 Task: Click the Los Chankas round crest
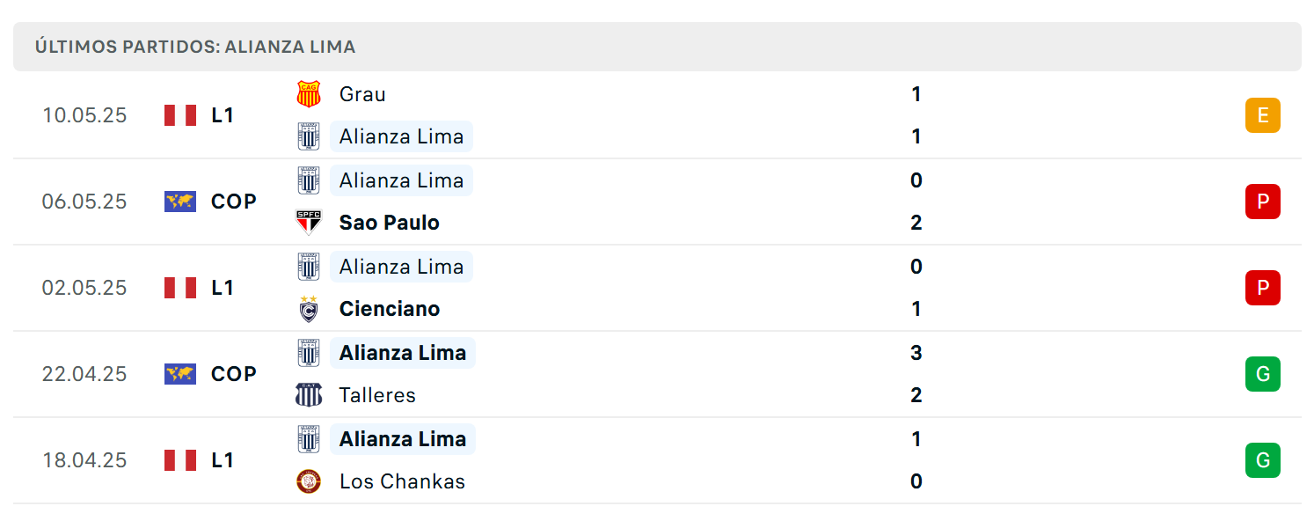[309, 481]
